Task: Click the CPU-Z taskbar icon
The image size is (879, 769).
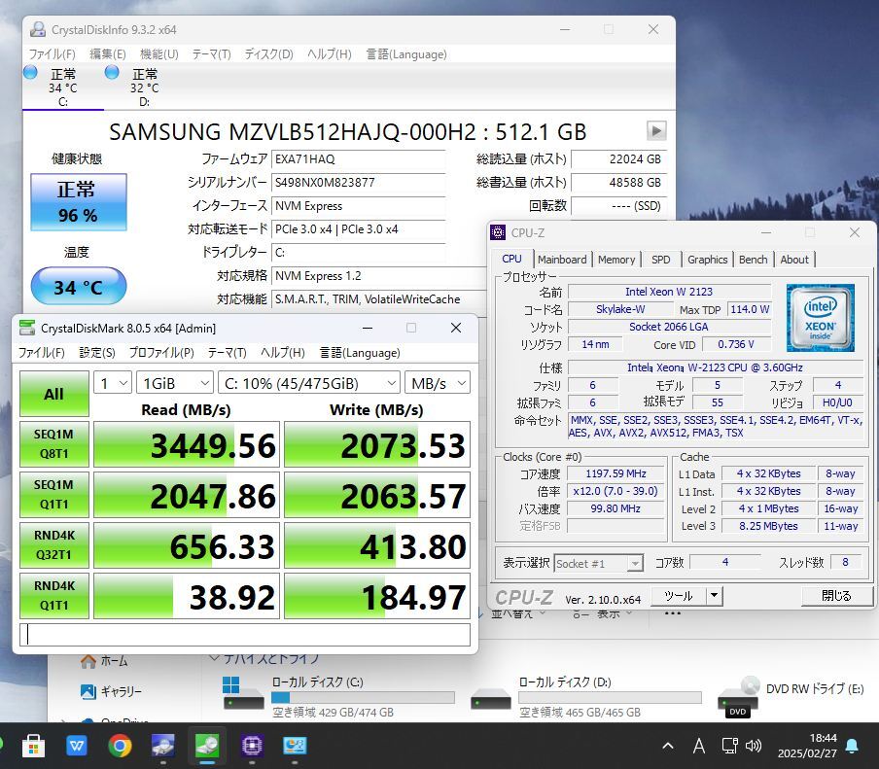Action: pyautogui.click(x=251, y=746)
